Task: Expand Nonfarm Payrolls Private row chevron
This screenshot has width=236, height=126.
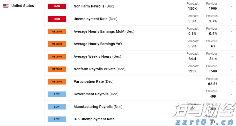Action: 232,69
